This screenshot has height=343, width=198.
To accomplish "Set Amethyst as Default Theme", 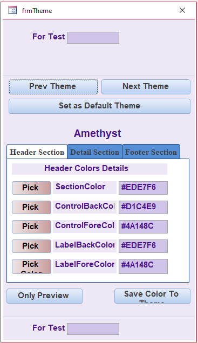I will [100, 106].
